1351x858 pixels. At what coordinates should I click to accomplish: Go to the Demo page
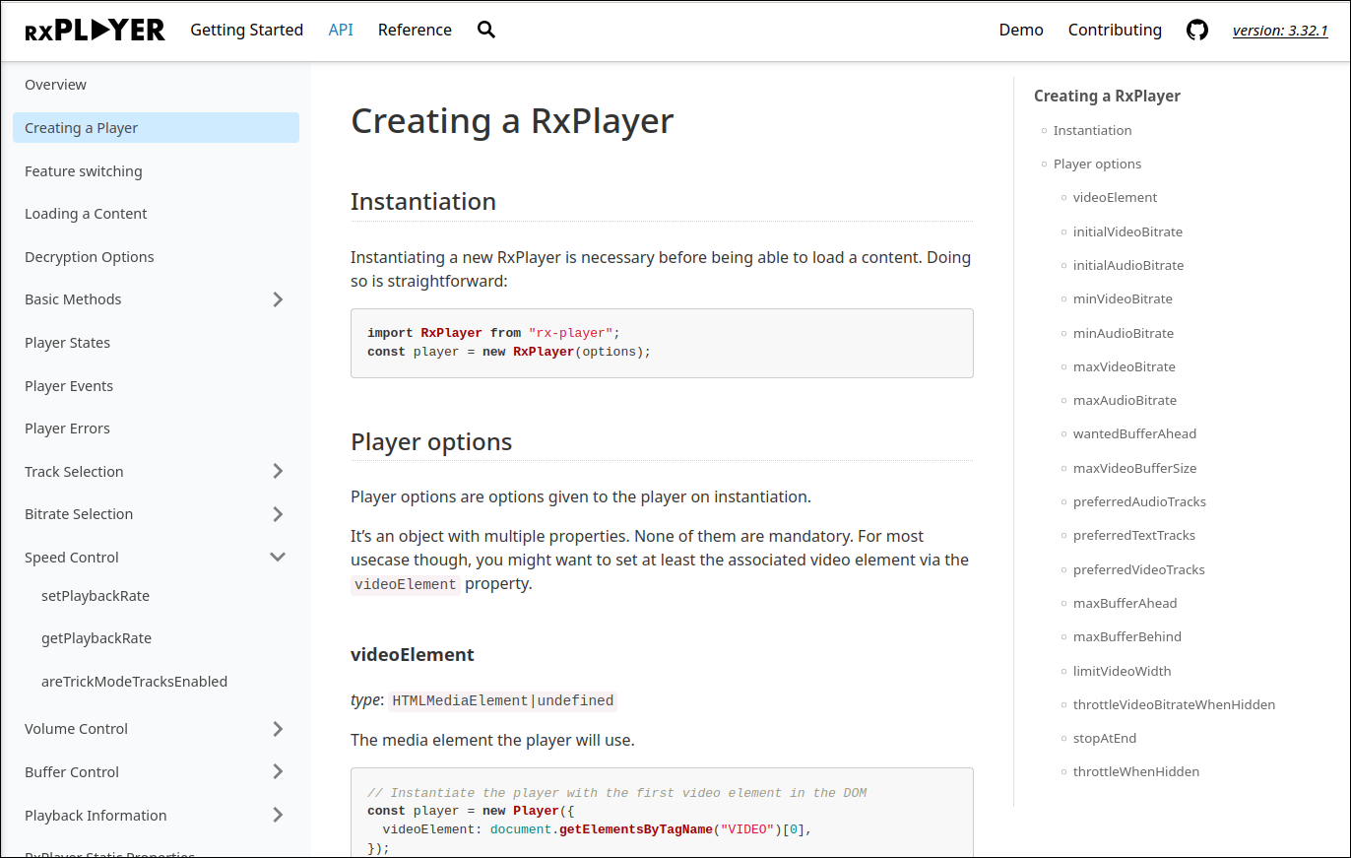[x=1021, y=30]
